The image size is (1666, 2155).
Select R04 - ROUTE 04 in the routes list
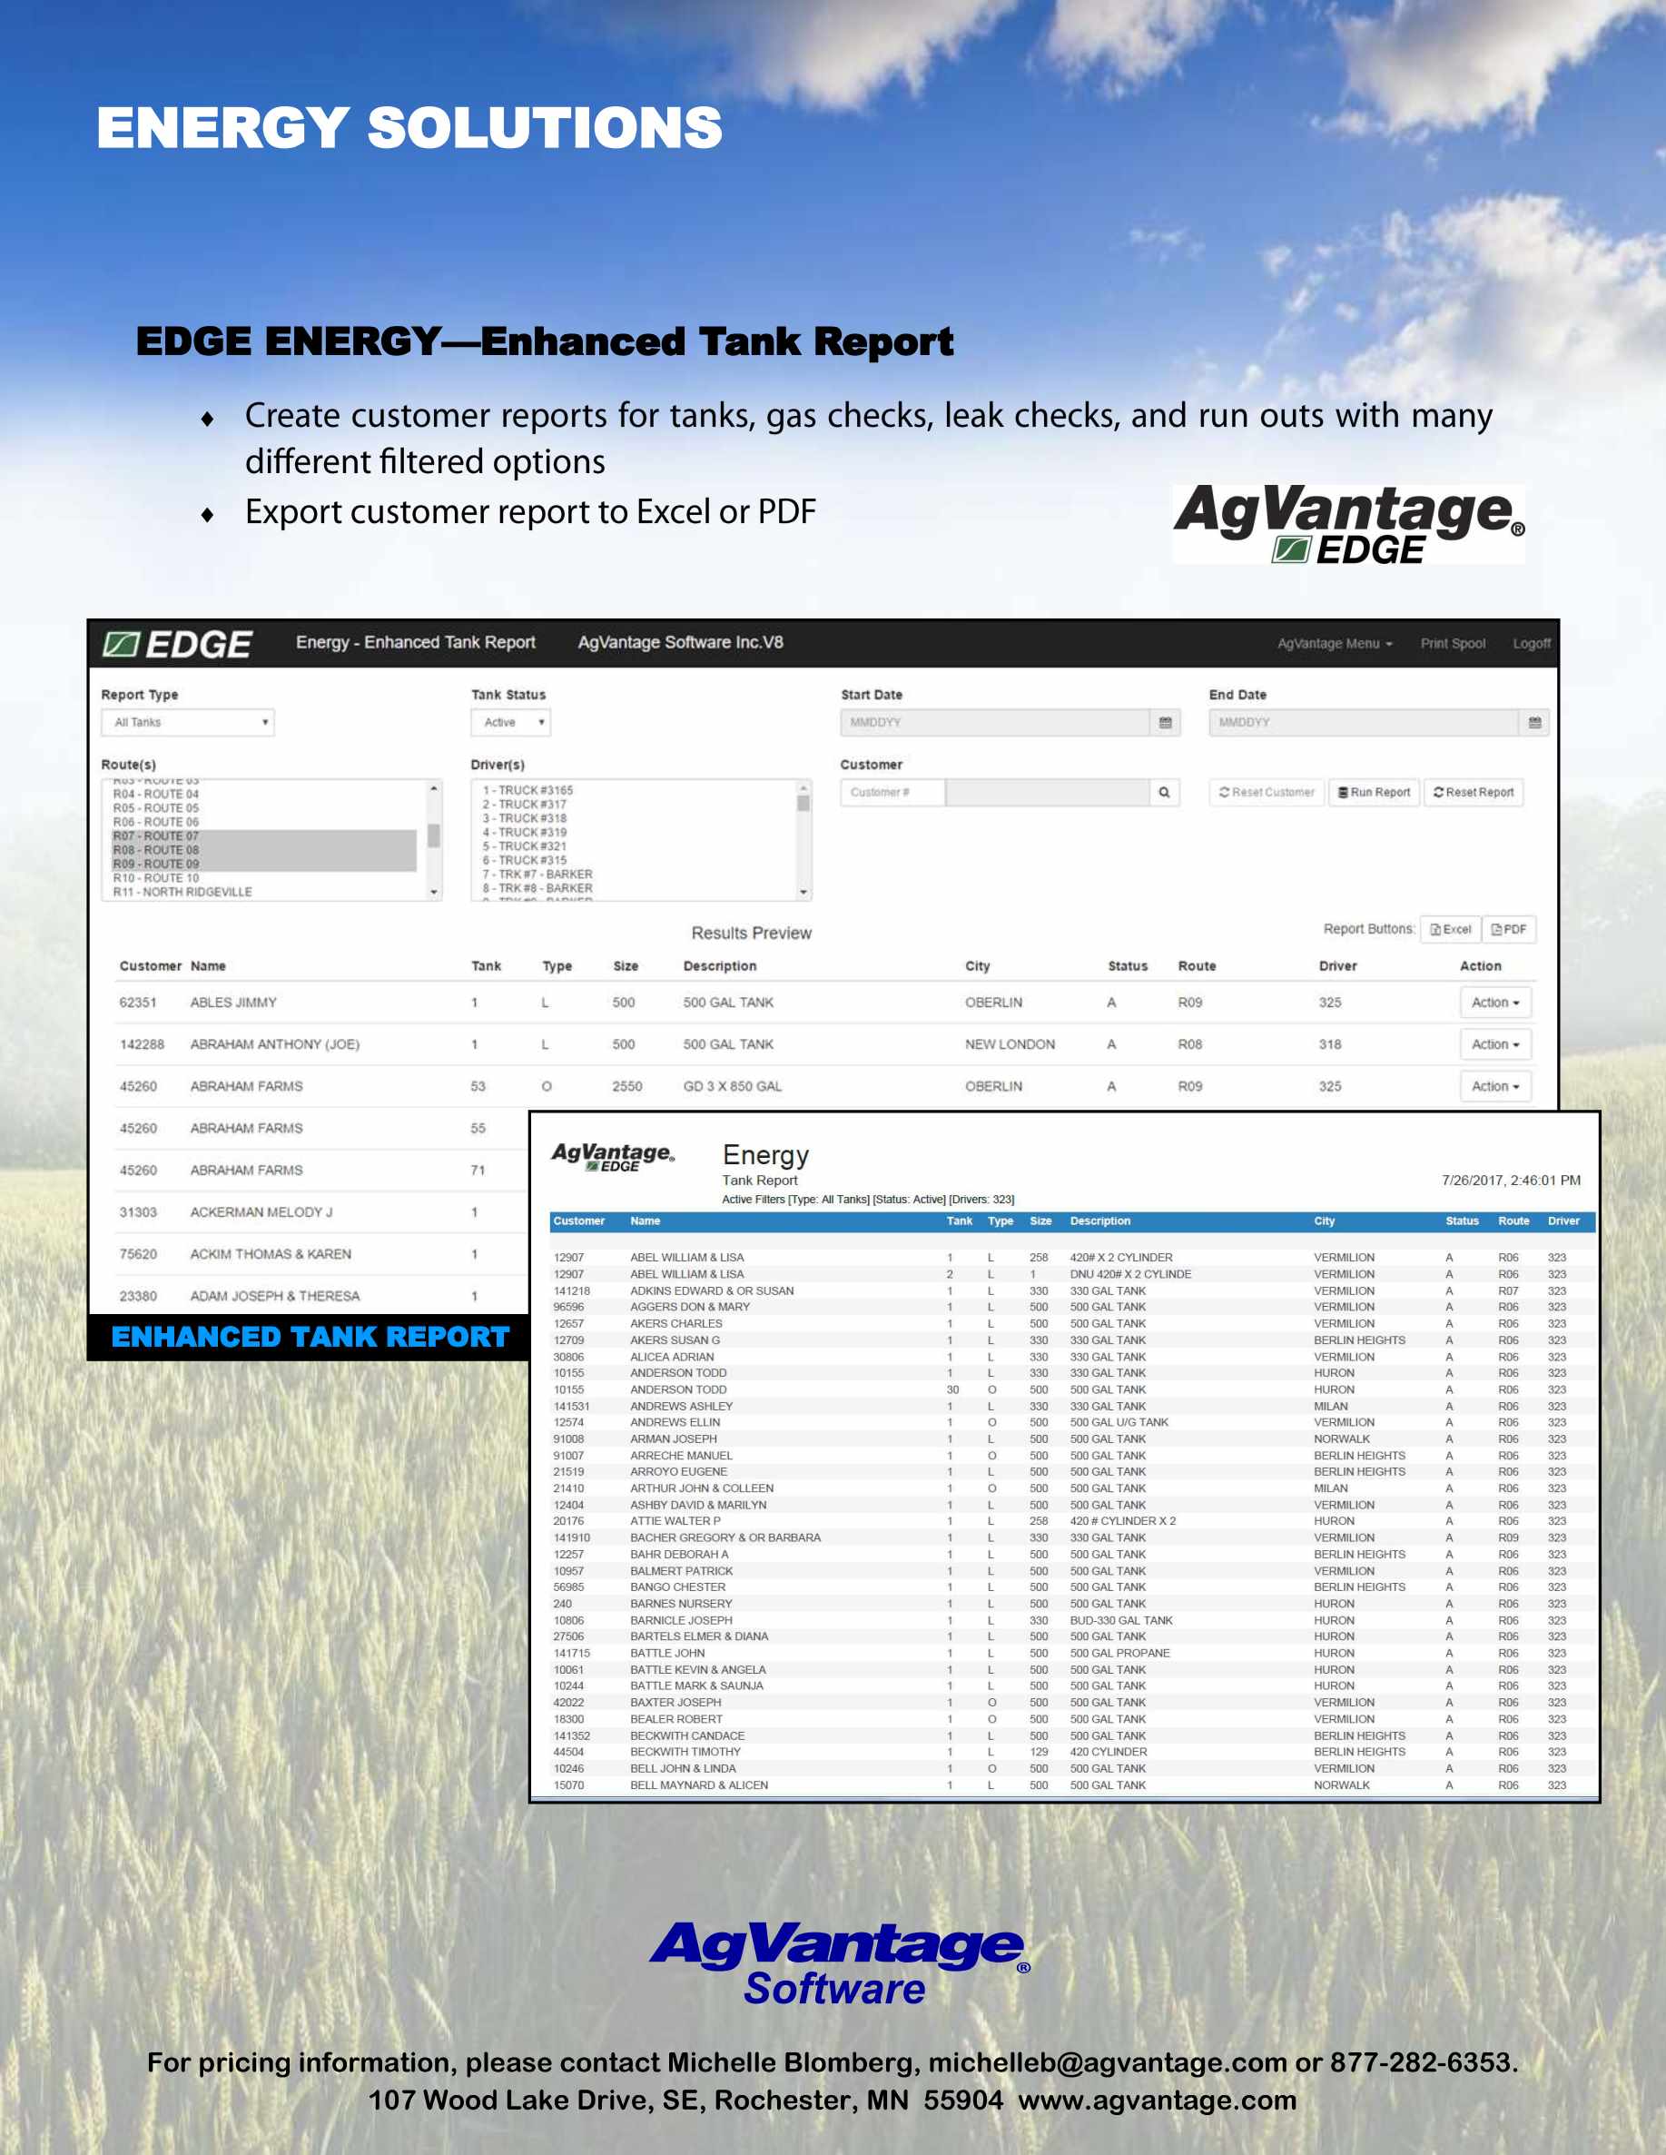[263, 795]
